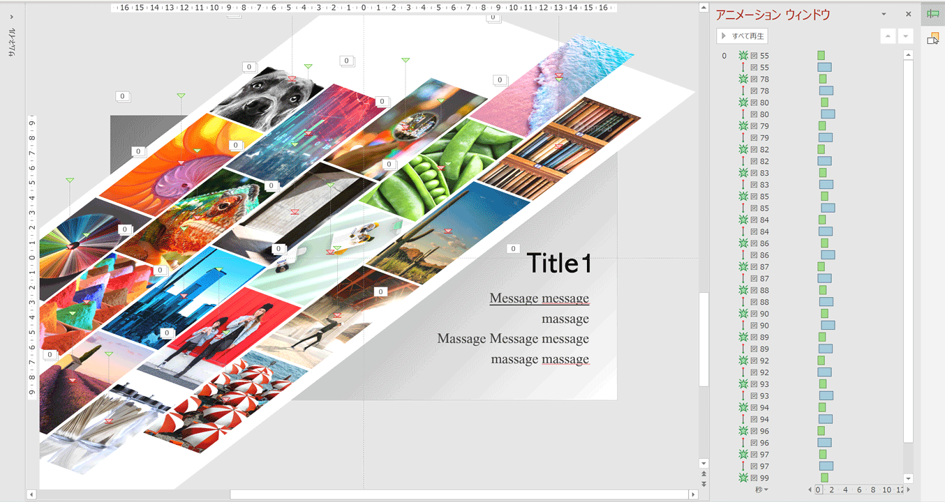Select the Title1 text on the slide

pyautogui.click(x=558, y=264)
